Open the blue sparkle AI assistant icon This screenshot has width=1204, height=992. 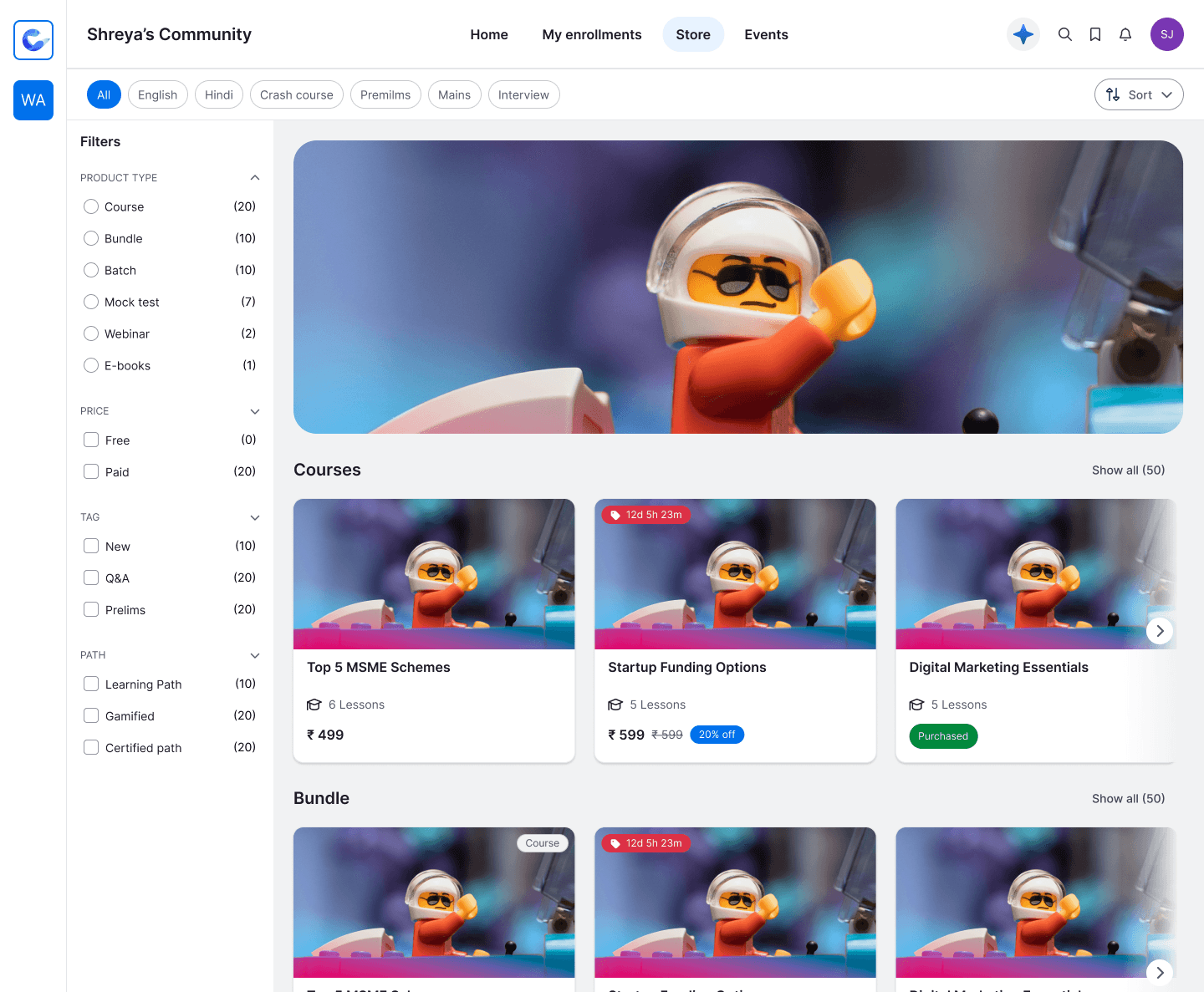tap(1023, 34)
